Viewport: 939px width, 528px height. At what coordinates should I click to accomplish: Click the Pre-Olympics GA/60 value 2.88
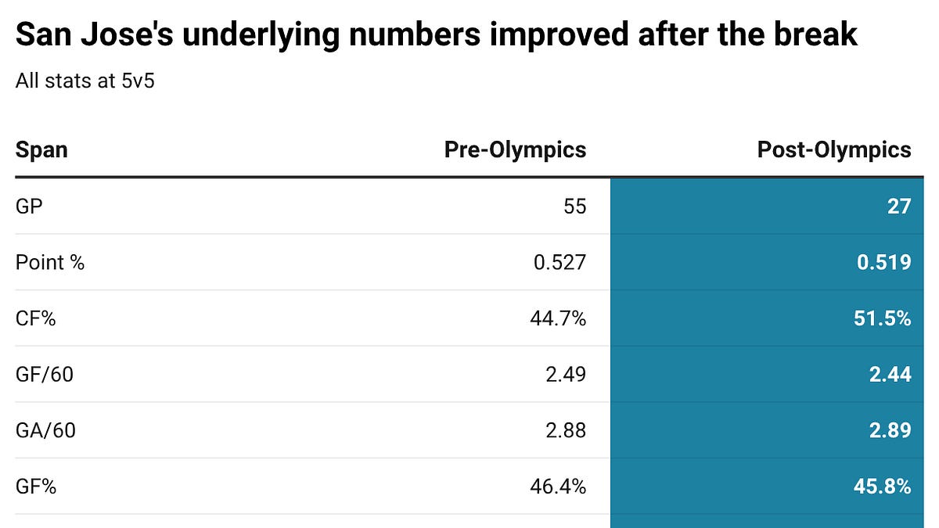[x=566, y=430]
